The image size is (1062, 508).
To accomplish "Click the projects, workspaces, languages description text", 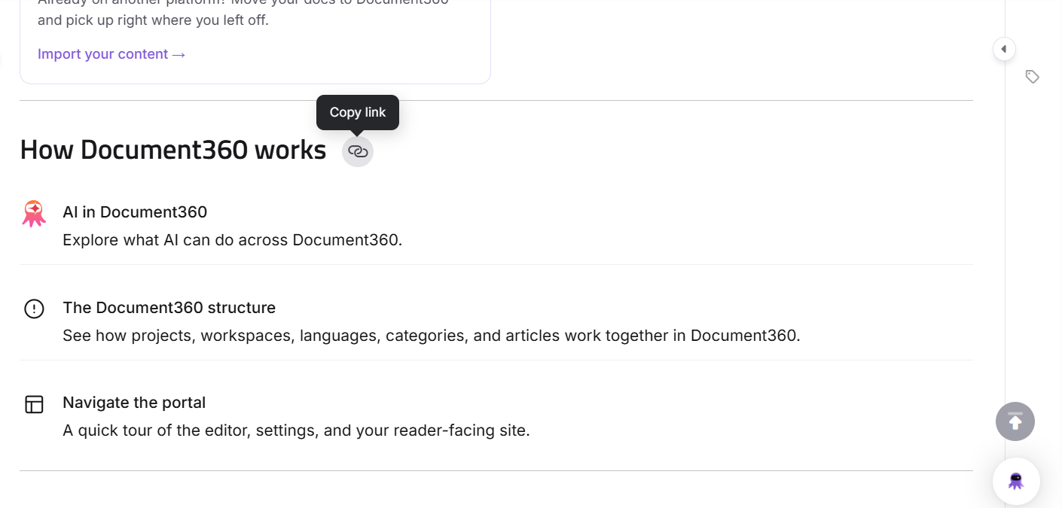I will pyautogui.click(x=432, y=336).
